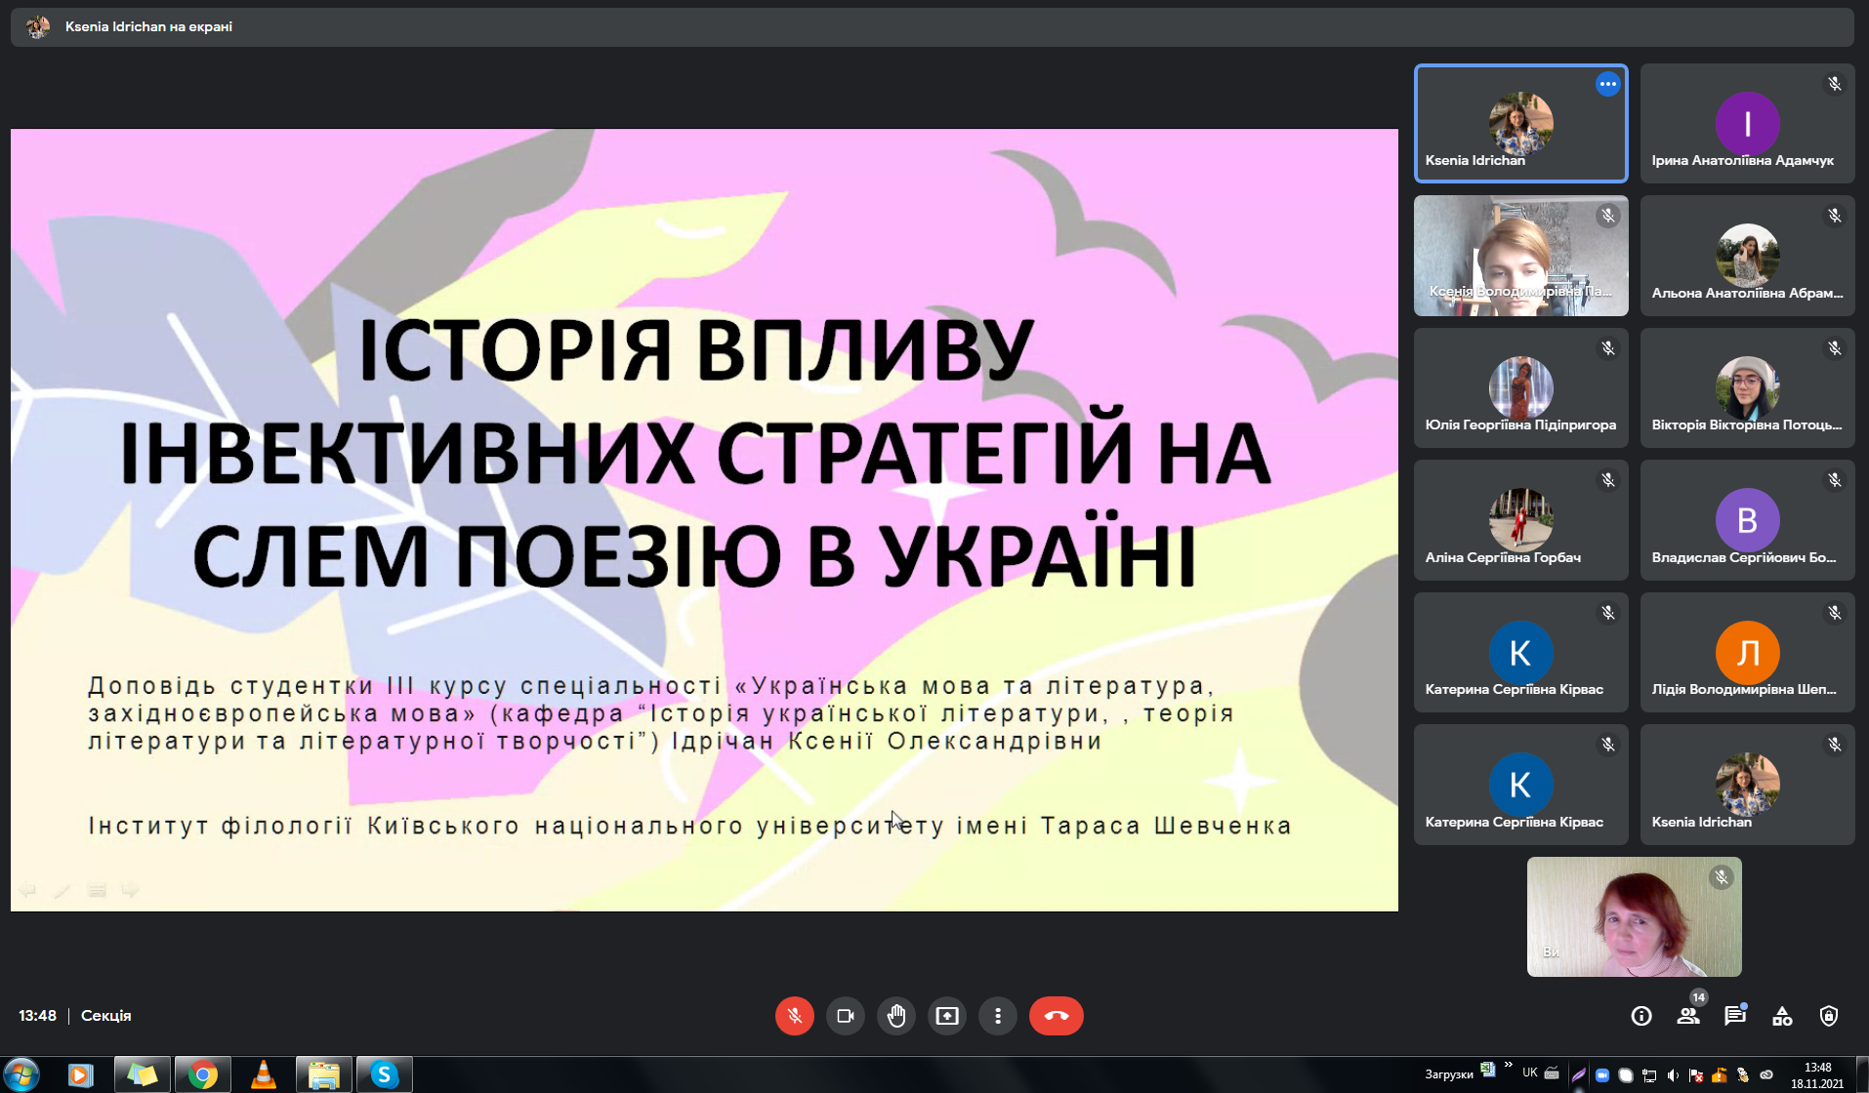Select Ірина Анатоліївна Адамчук participant tile
The image size is (1869, 1093).
(1747, 123)
